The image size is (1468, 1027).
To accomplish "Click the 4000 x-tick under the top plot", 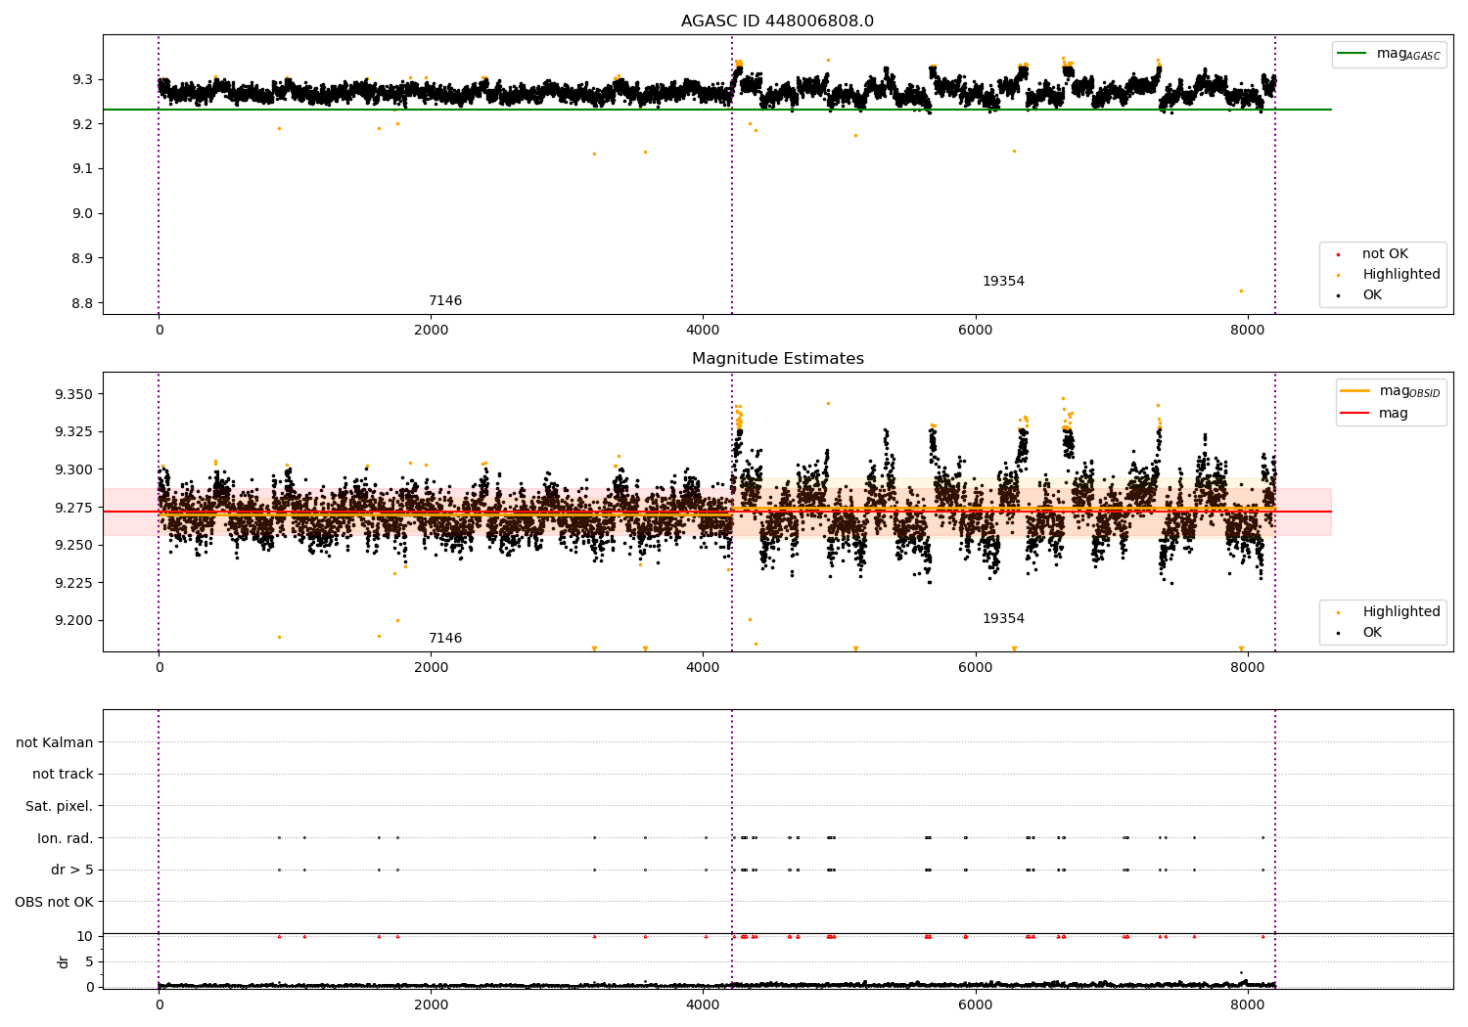I will click(704, 331).
